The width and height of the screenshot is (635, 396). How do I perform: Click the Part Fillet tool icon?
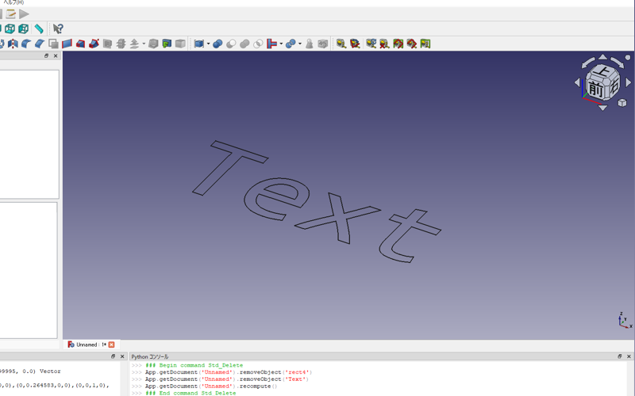pyautogui.click(x=25, y=44)
